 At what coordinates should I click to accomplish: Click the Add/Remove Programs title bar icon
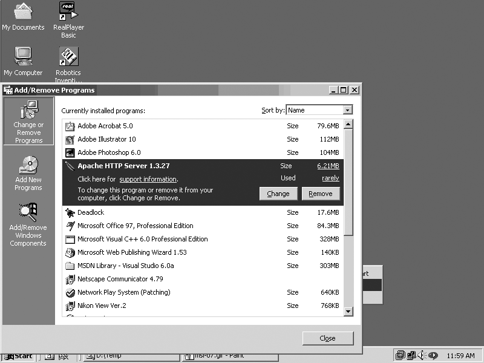tap(8, 90)
